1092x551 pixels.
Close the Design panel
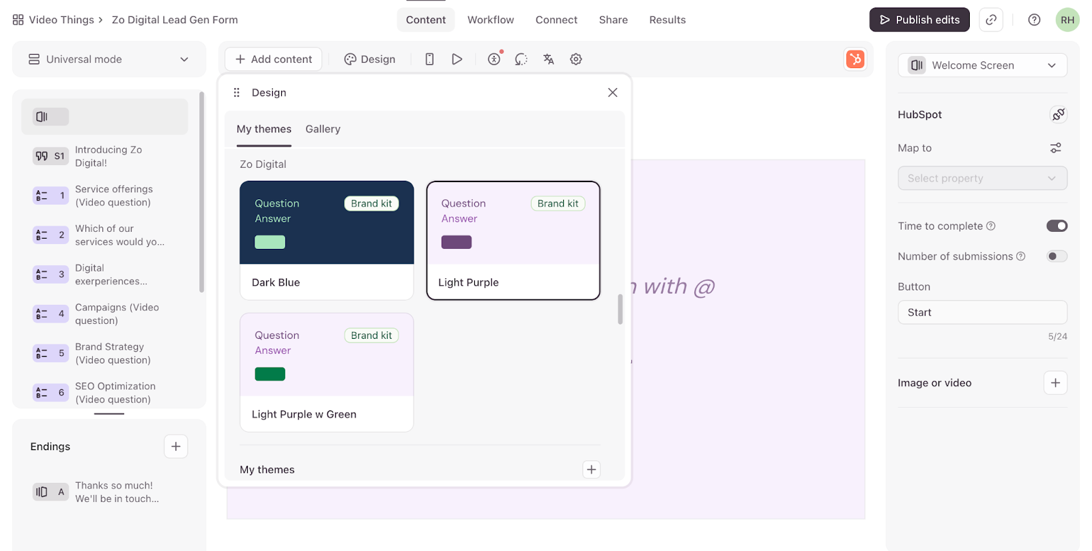click(x=613, y=93)
